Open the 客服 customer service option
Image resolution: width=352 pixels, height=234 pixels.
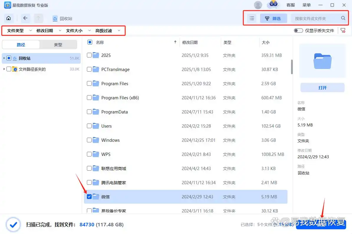(x=291, y=5)
